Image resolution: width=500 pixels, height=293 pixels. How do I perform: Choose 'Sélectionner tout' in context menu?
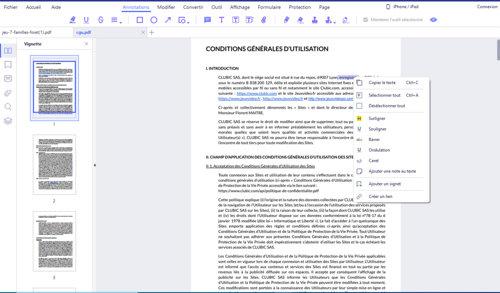point(391,95)
